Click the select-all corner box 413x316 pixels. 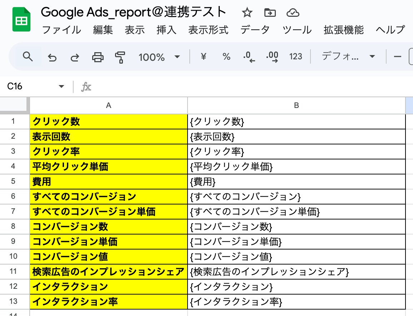point(15,105)
